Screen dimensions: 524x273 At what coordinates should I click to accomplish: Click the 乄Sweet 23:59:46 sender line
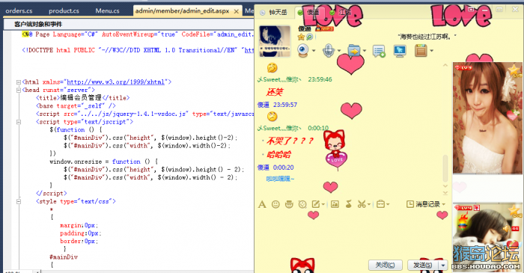point(294,79)
